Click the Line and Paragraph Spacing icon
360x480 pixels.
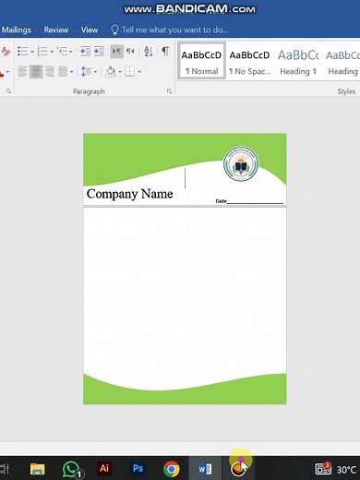tap(86, 71)
